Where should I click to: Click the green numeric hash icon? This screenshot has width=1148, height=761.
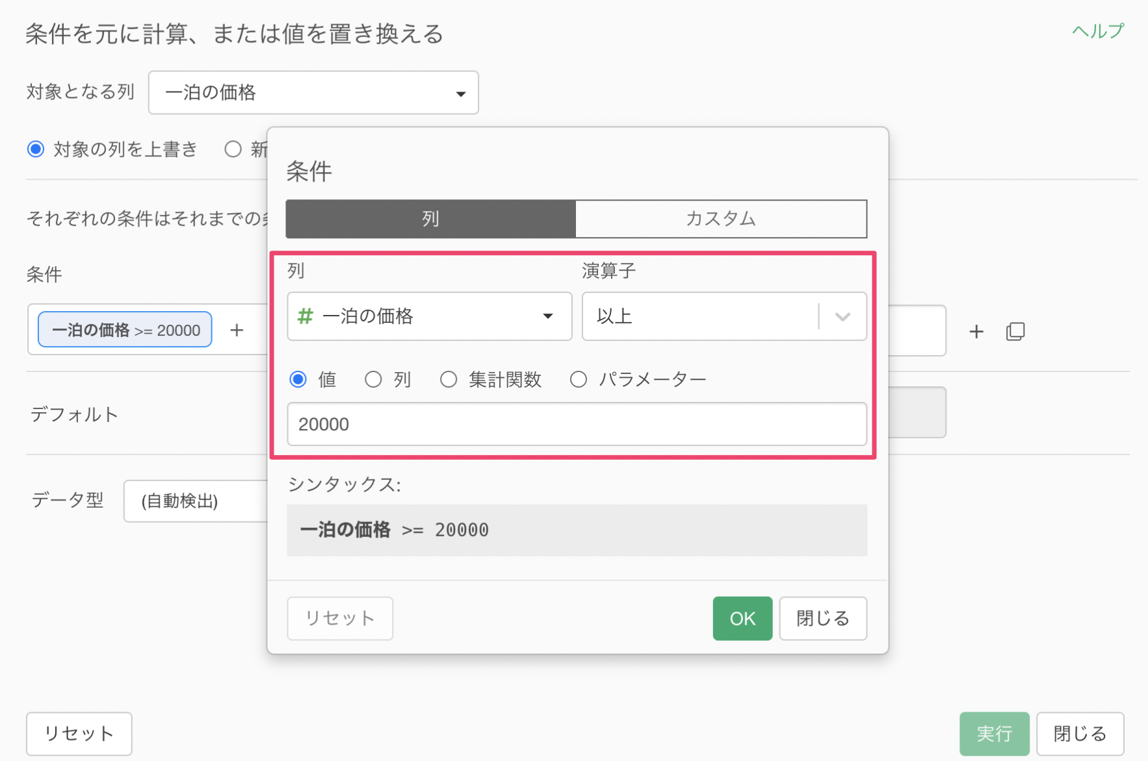coord(305,316)
